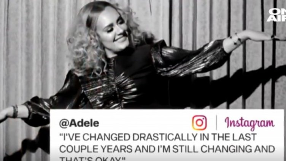Click the word CHANGING AND in quote
286x161 pixels.
(238, 149)
